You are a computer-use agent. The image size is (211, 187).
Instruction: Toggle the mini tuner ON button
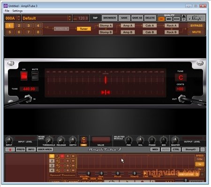click(x=83, y=145)
